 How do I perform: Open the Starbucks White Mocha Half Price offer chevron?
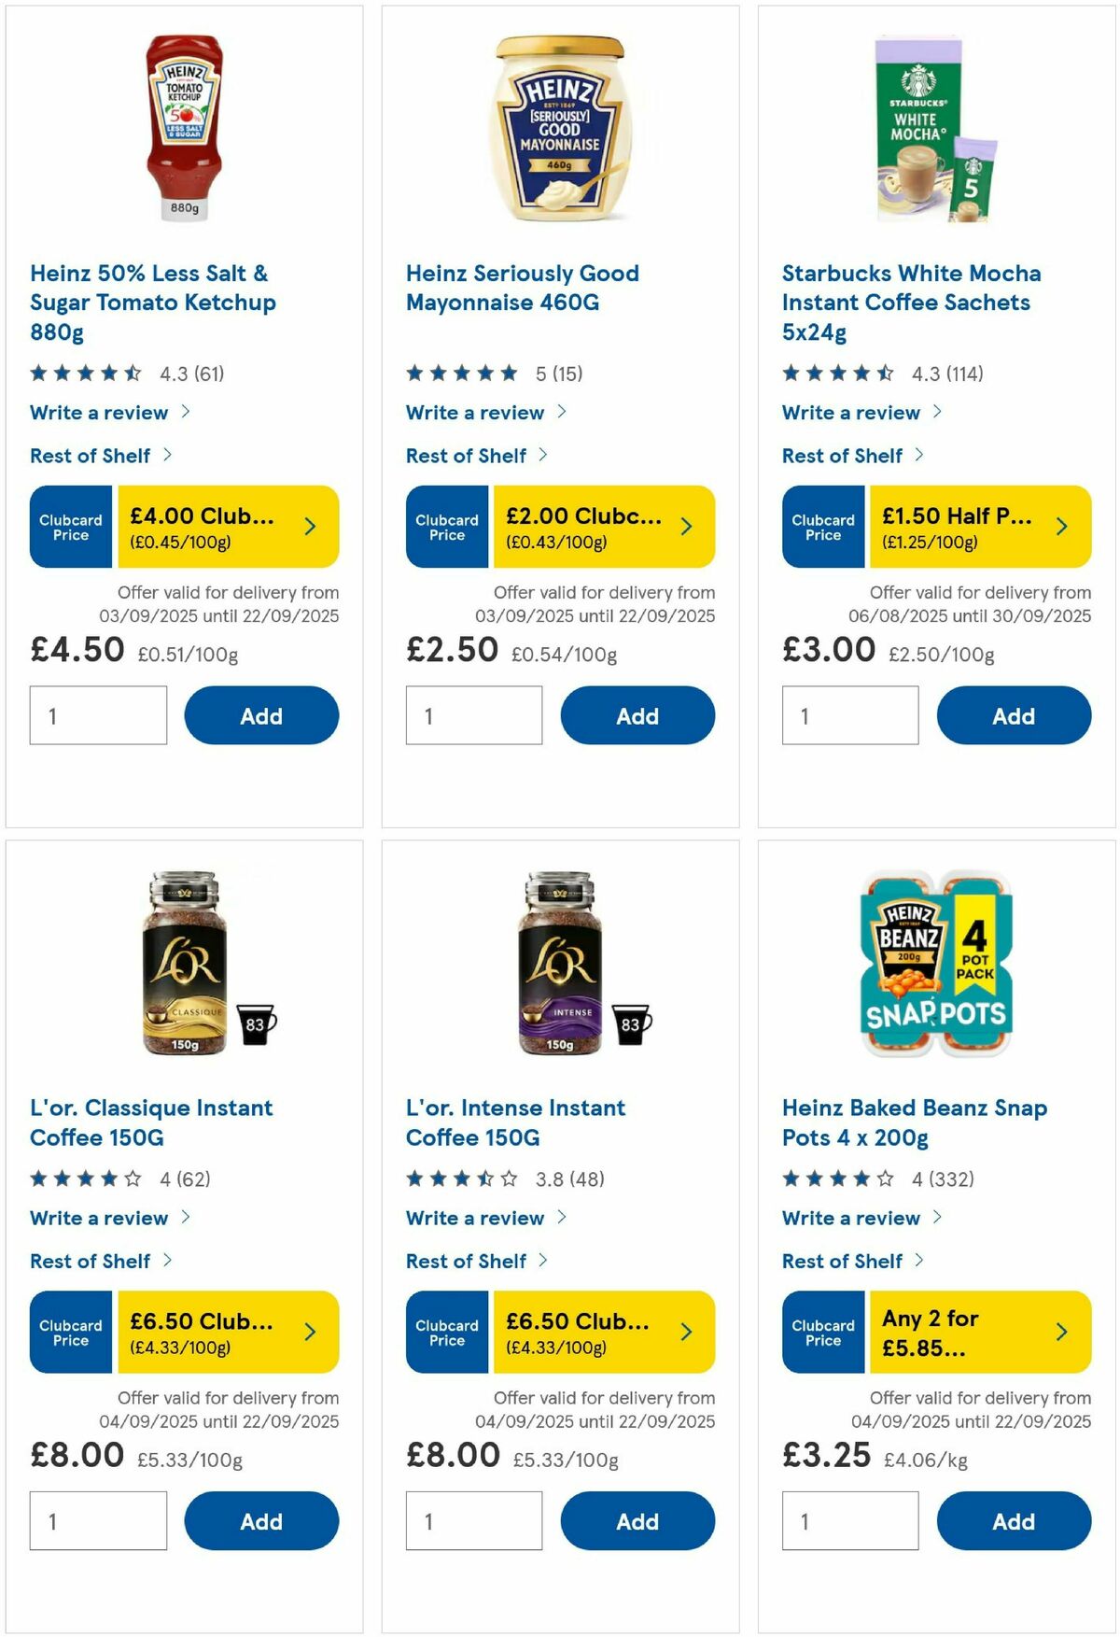click(x=1061, y=526)
